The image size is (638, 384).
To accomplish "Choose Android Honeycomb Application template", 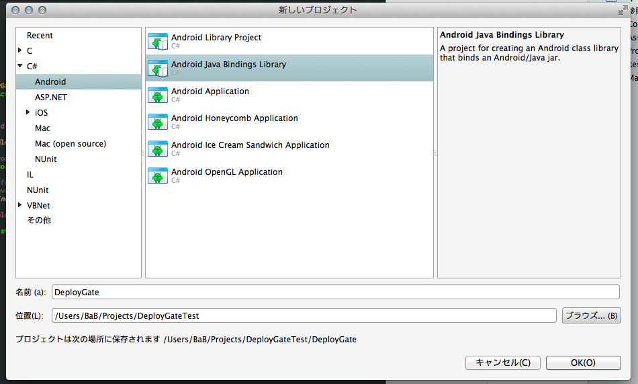I will click(x=234, y=118).
